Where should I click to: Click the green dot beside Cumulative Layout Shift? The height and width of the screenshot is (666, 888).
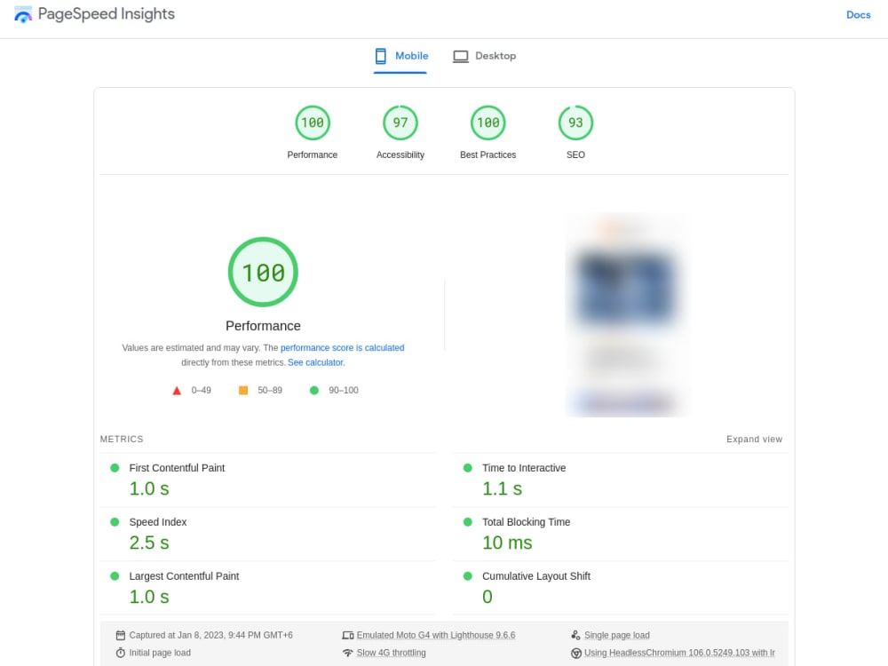click(468, 575)
